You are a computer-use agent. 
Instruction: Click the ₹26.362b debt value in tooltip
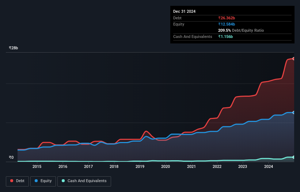227,18
